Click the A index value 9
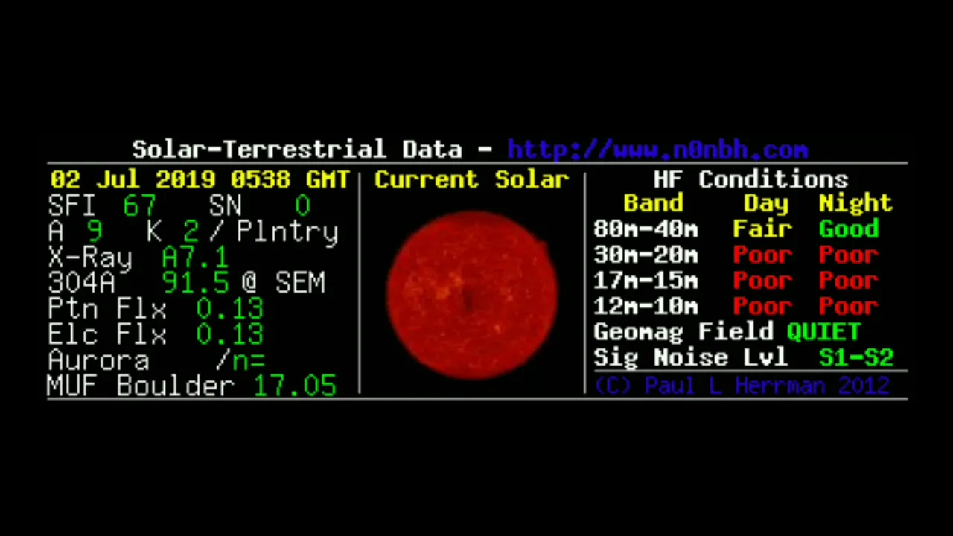Viewport: 953px width, 536px height. pos(94,232)
